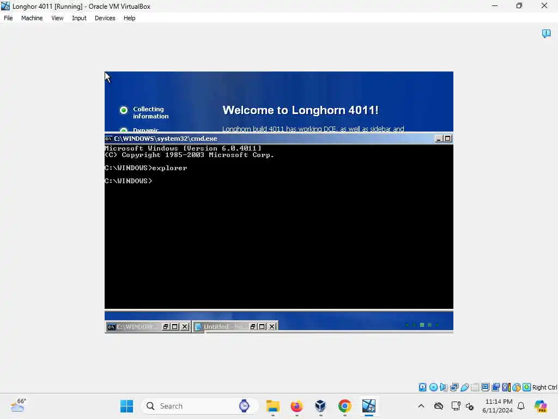Click the muted volume tray icon
Screen dimensions: 558x419
coord(470,406)
